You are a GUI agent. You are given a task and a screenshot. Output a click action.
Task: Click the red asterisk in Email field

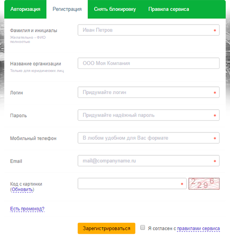pyautogui.click(x=215, y=161)
